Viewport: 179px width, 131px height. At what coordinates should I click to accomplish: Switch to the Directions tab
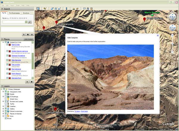[x=26, y=13]
